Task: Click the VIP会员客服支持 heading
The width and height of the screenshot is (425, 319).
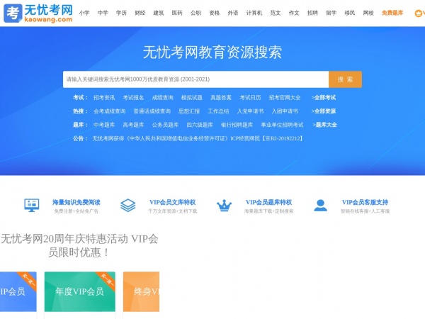Action: coord(365,202)
